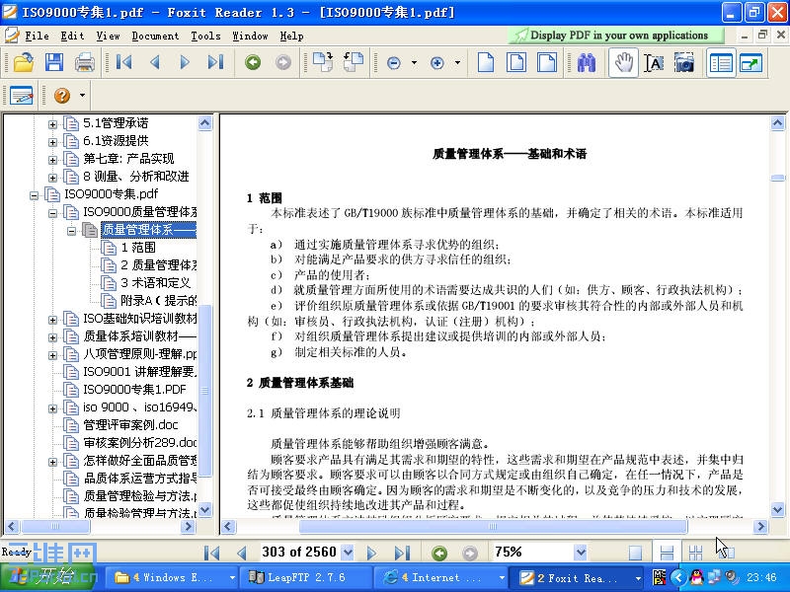Rotate page clockwise icon
The image size is (790, 592).
tap(323, 62)
